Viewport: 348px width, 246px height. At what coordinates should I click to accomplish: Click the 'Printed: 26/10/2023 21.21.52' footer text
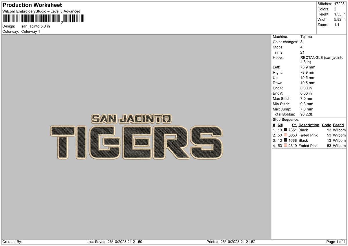coord(231,242)
